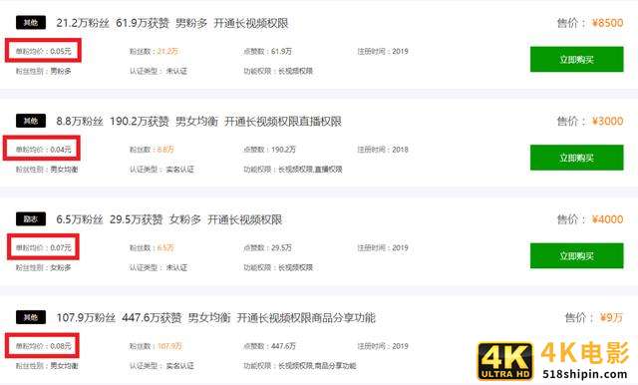Click 功能权限:长视频权限,直播权限 text
The image size is (638, 385).
(293, 169)
